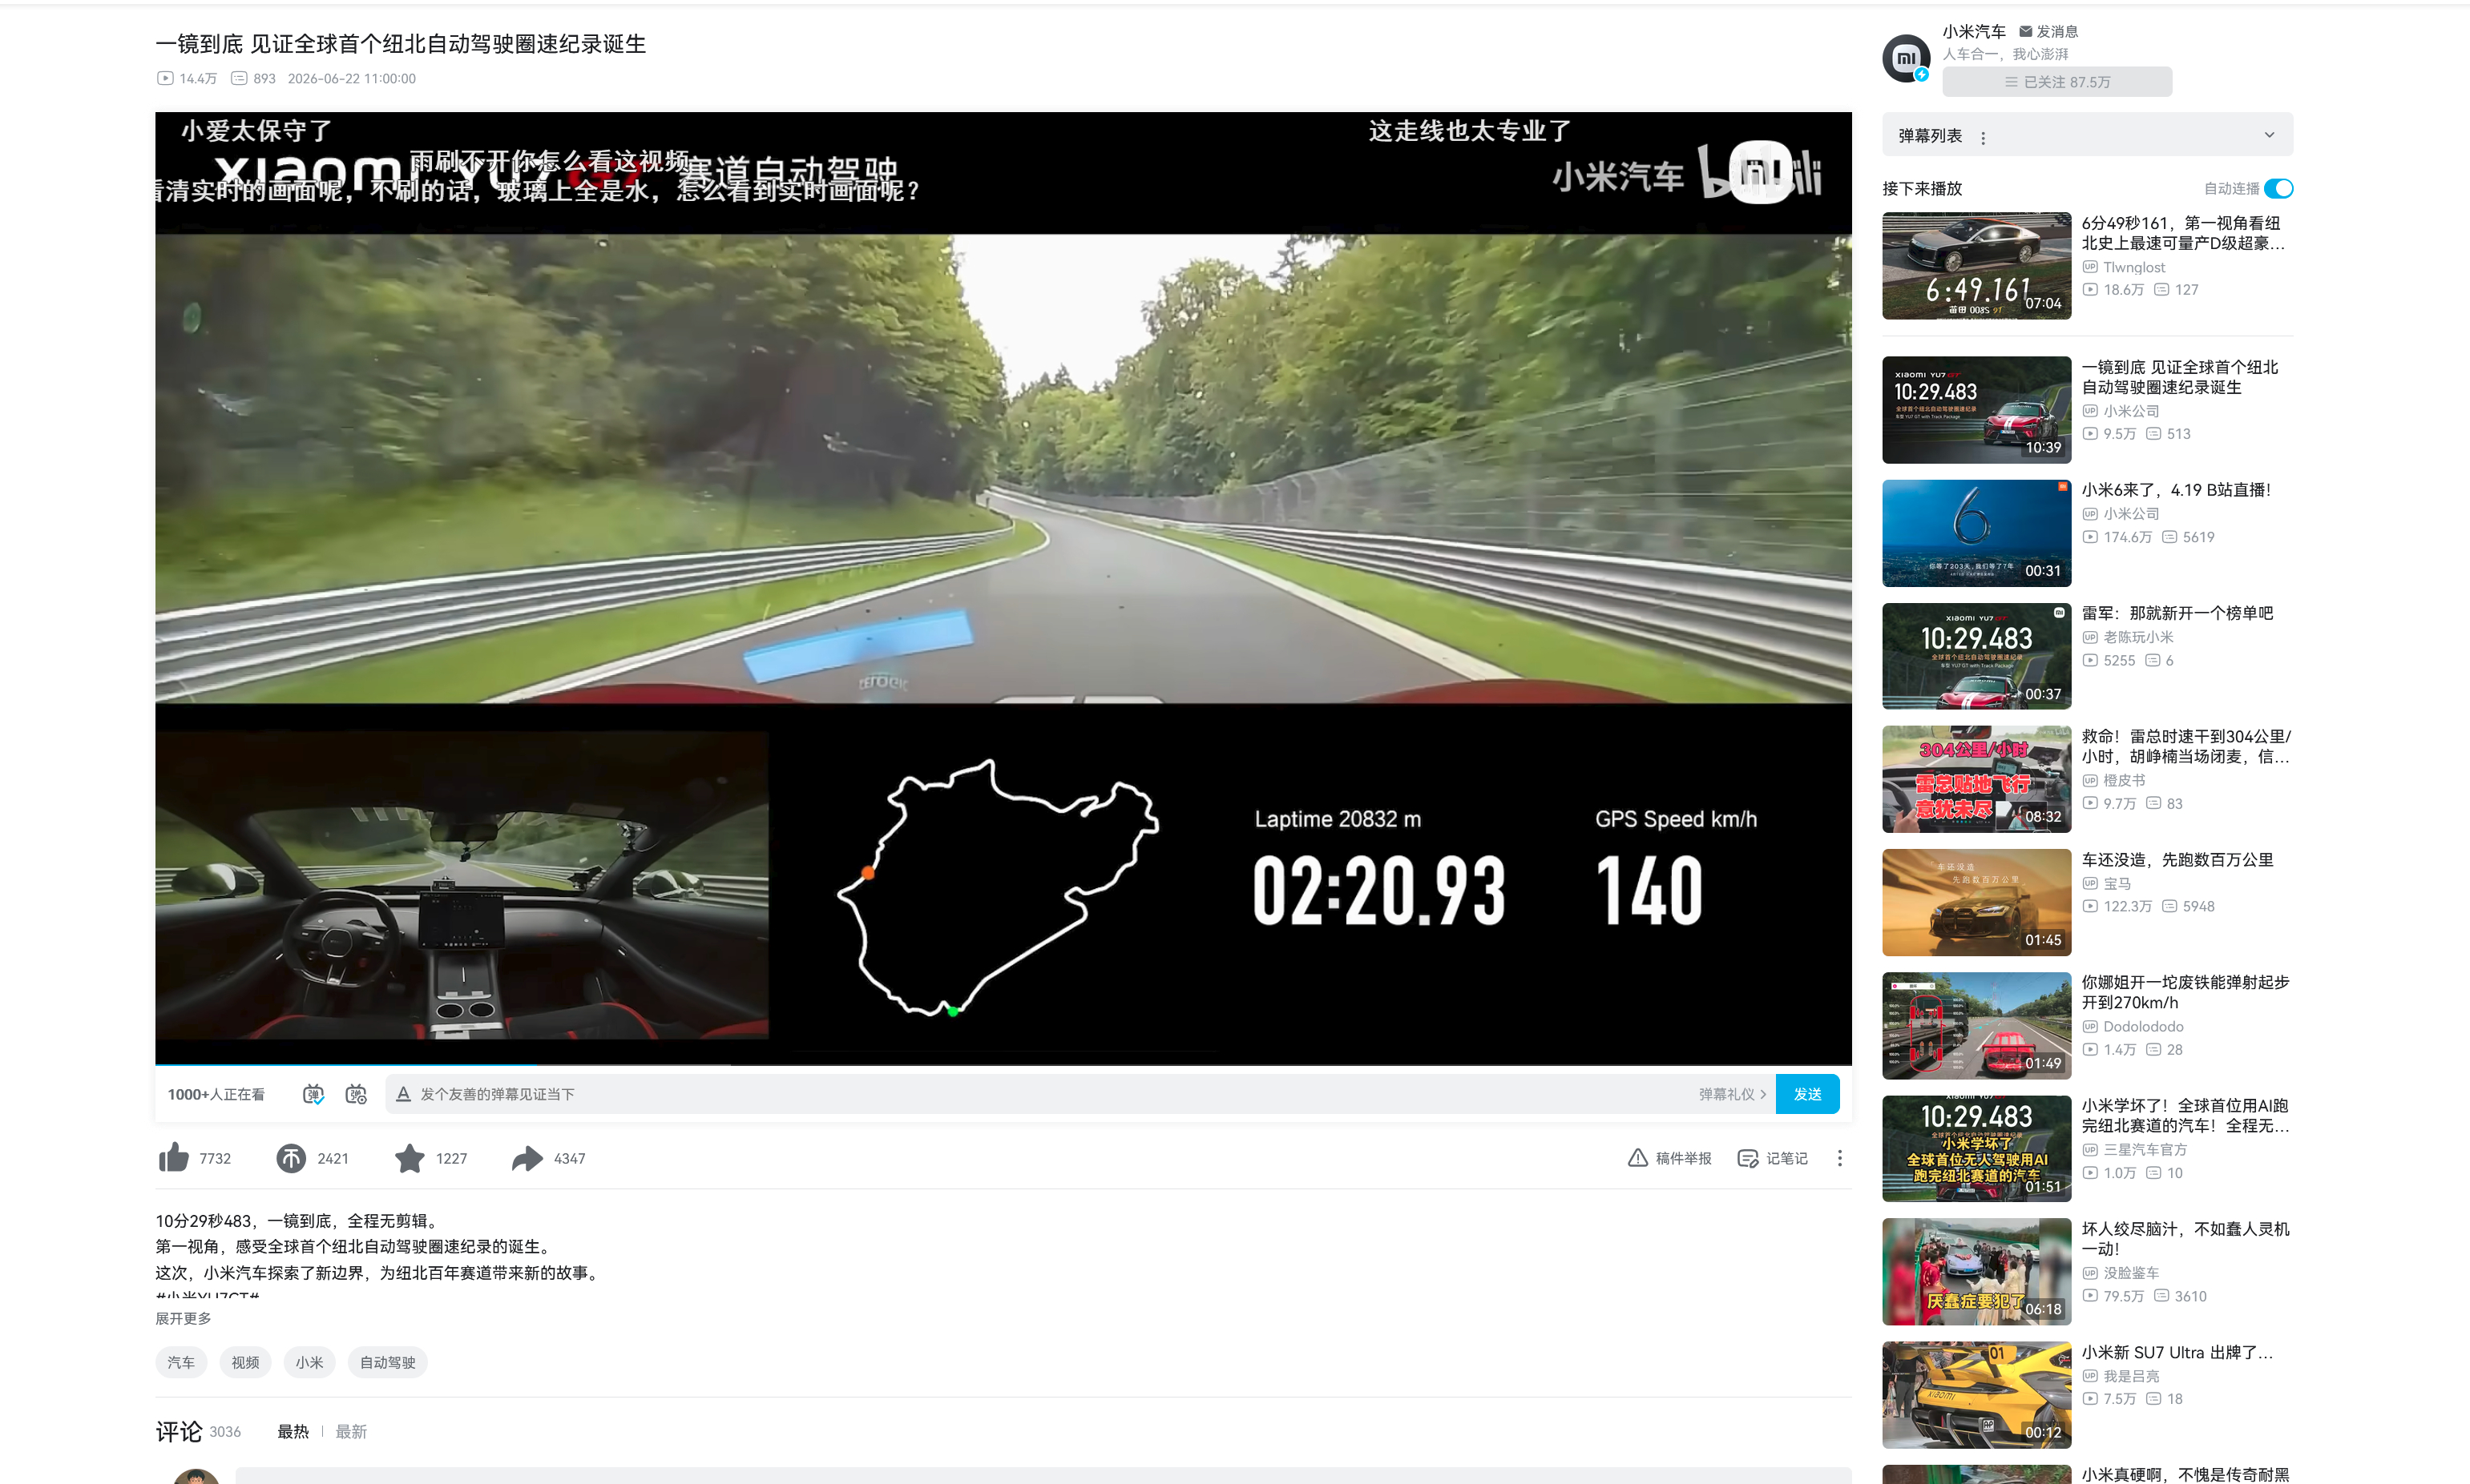Click the UP icon beside 宝马

[2090, 883]
